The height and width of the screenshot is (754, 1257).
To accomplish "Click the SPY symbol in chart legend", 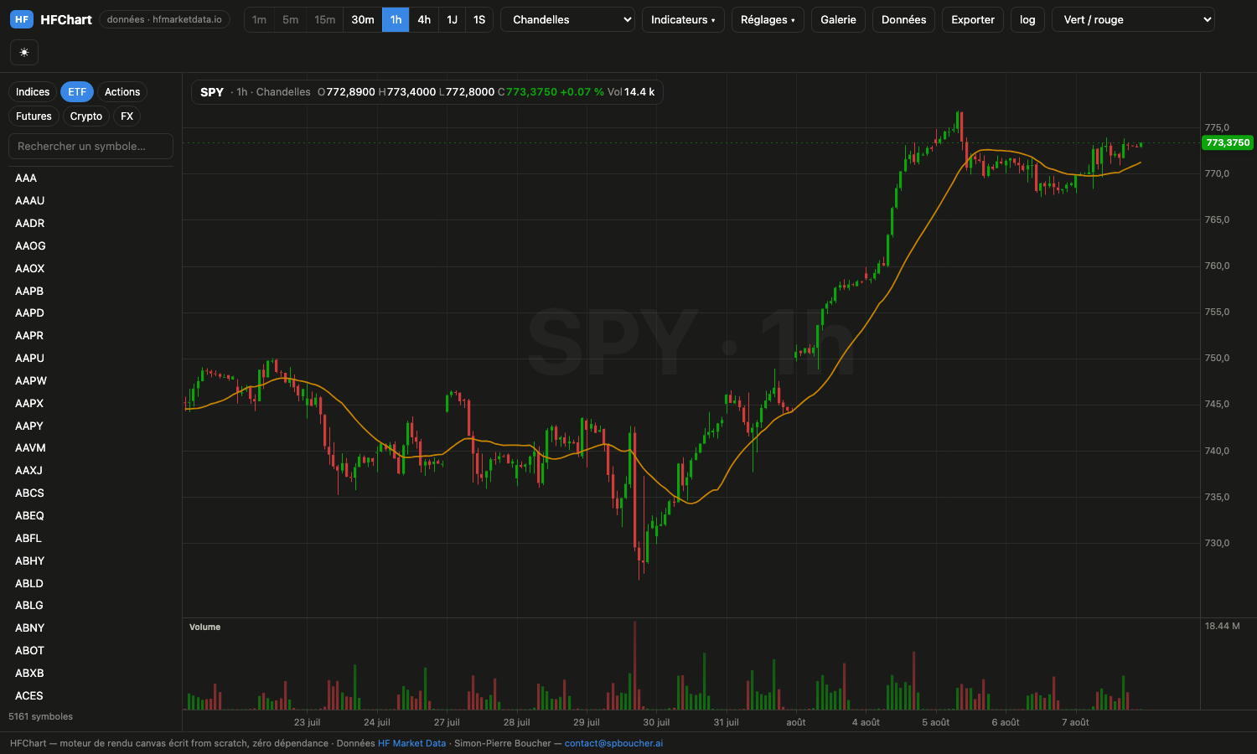I will point(212,92).
